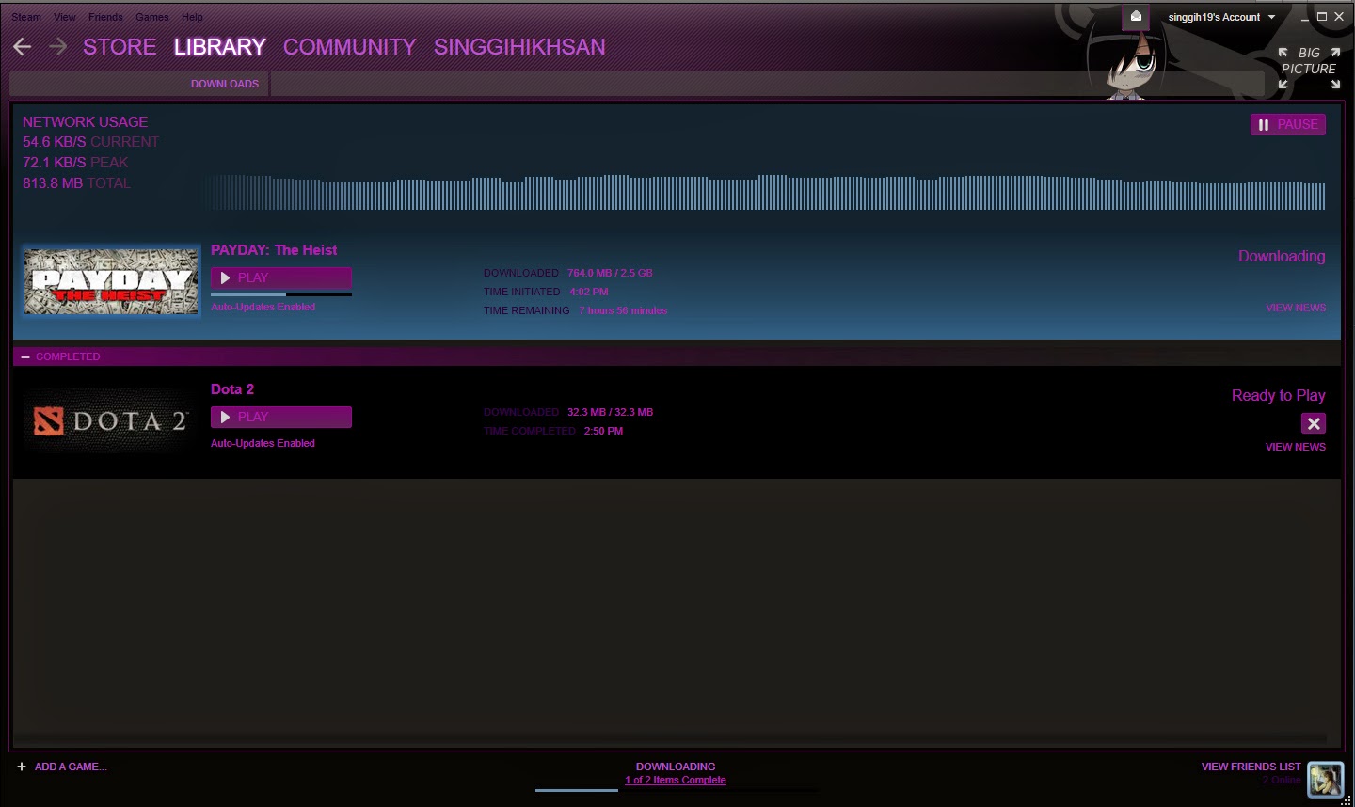Click the Dota 2 logo thumbnail
The image size is (1355, 807).
pos(112,421)
